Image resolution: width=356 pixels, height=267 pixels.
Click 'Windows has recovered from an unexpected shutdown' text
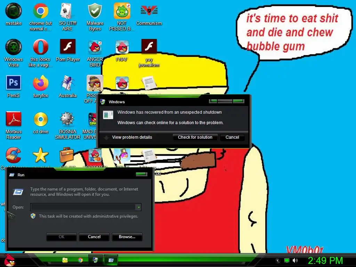pyautogui.click(x=169, y=112)
